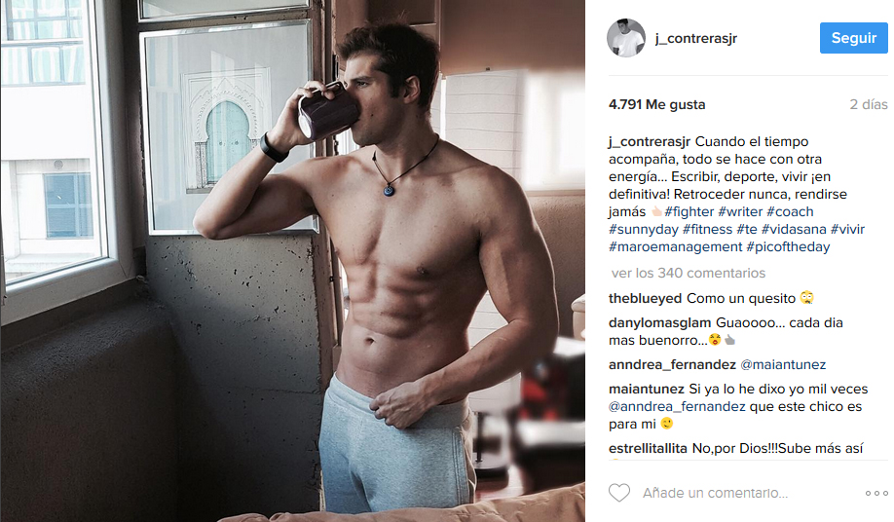
Task: Open the #maroemanagement hashtag
Action: tap(675, 246)
